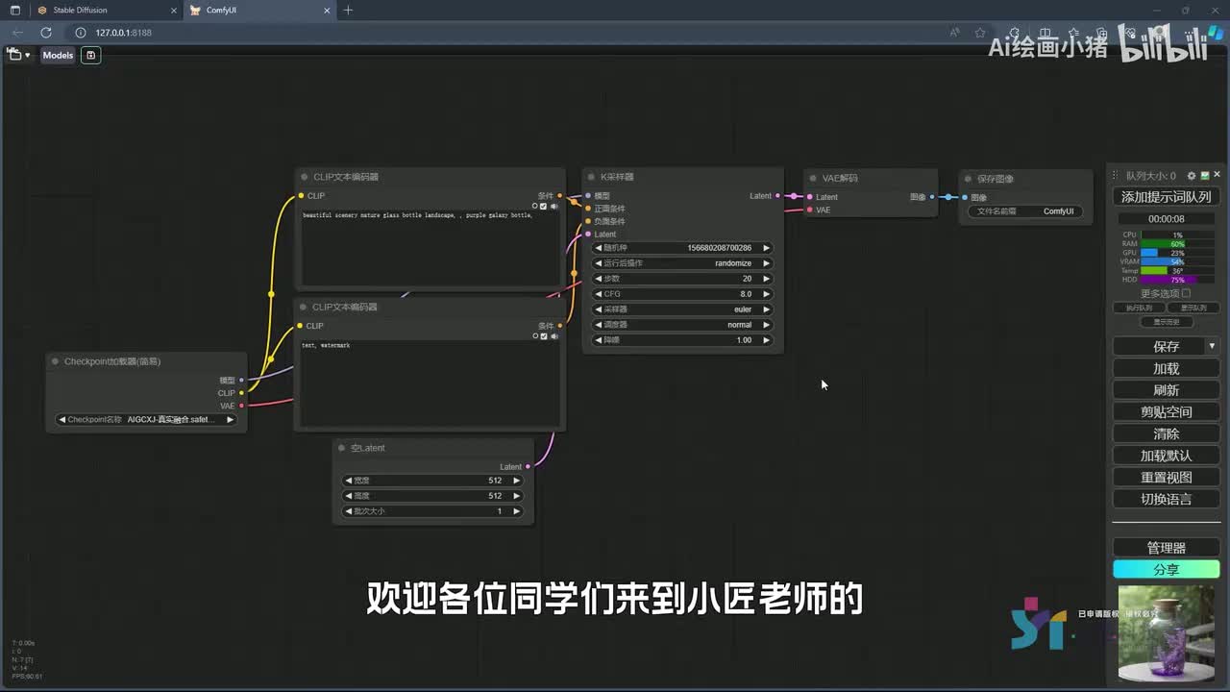
Task: Click 加载默认 load default button
Action: pos(1167,456)
